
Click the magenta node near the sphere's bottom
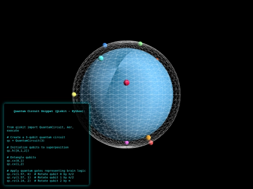(126, 143)
